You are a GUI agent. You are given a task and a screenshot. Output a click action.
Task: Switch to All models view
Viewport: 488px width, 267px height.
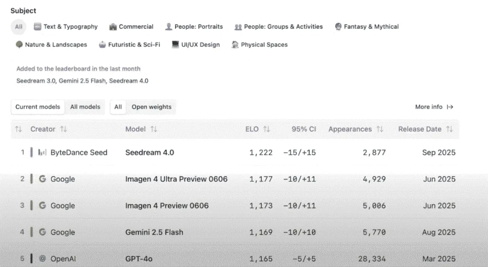click(85, 107)
